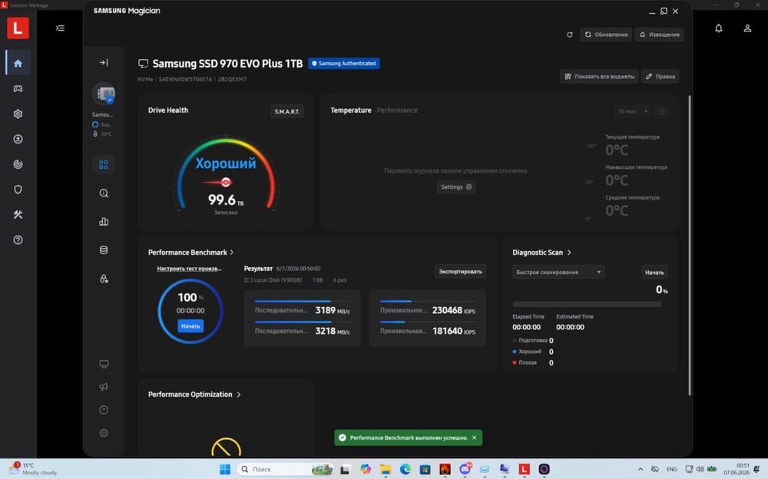Image resolution: width=768 pixels, height=479 pixels.
Task: Switch to the Performance tab
Action: pyautogui.click(x=397, y=111)
